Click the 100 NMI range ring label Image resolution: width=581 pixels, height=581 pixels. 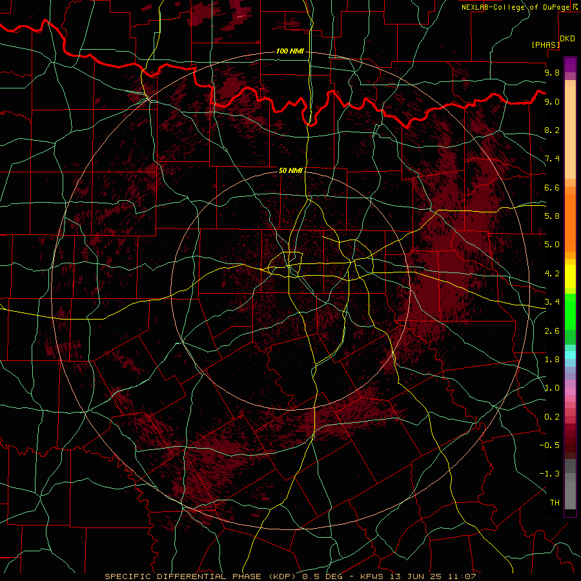290,51
